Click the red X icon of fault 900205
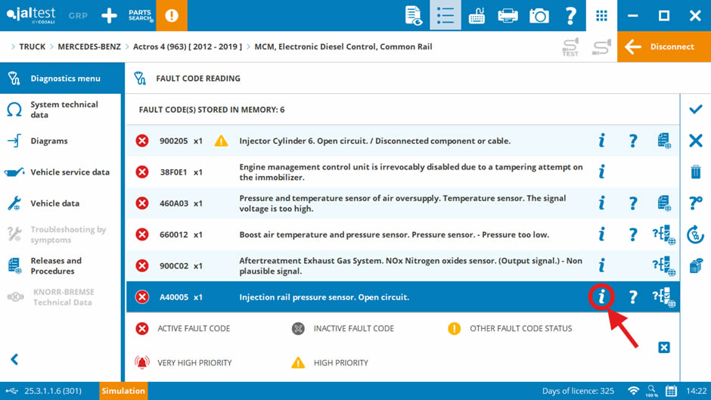Viewport: 711px width, 400px height. pos(142,141)
